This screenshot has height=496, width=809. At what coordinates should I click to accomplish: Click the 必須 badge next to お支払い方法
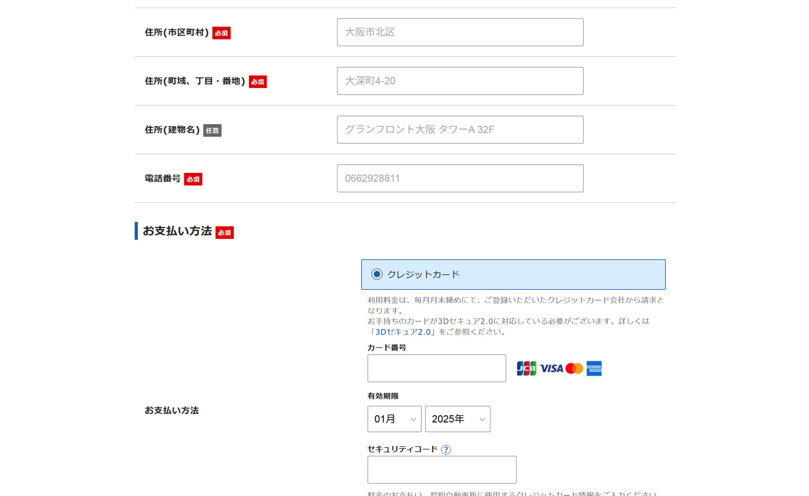coord(224,233)
